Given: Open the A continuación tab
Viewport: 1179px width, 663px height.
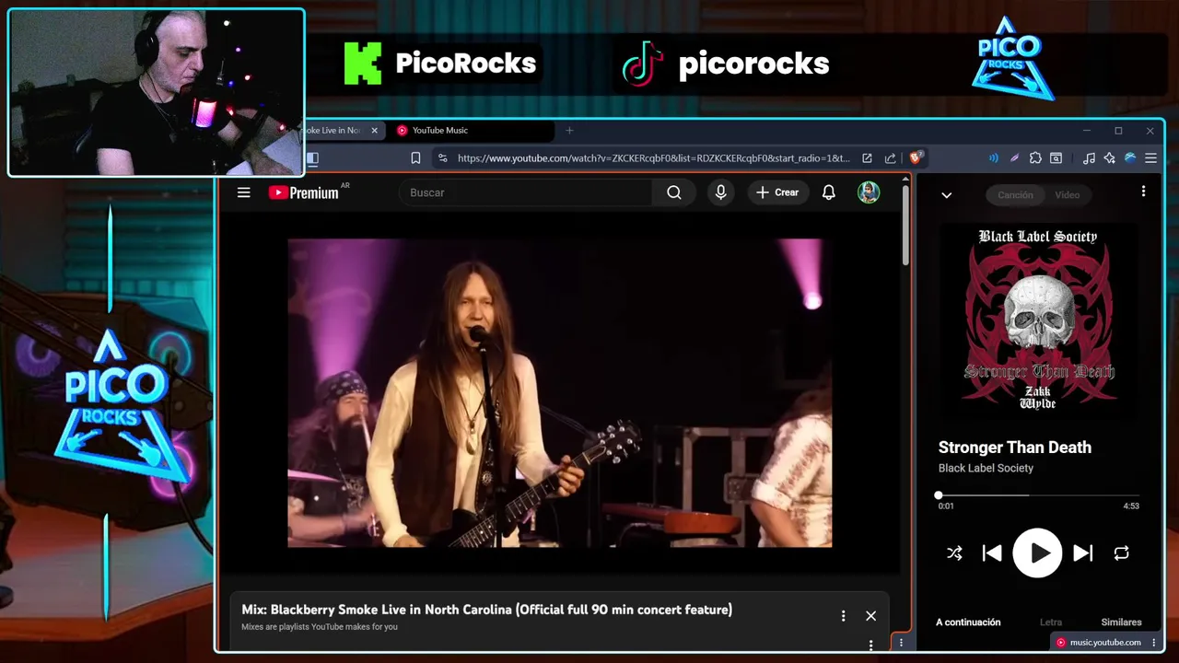Looking at the screenshot, I should 968,622.
